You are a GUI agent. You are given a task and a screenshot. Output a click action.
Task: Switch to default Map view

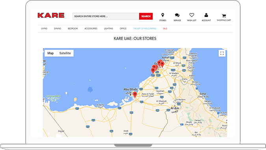(x=50, y=53)
